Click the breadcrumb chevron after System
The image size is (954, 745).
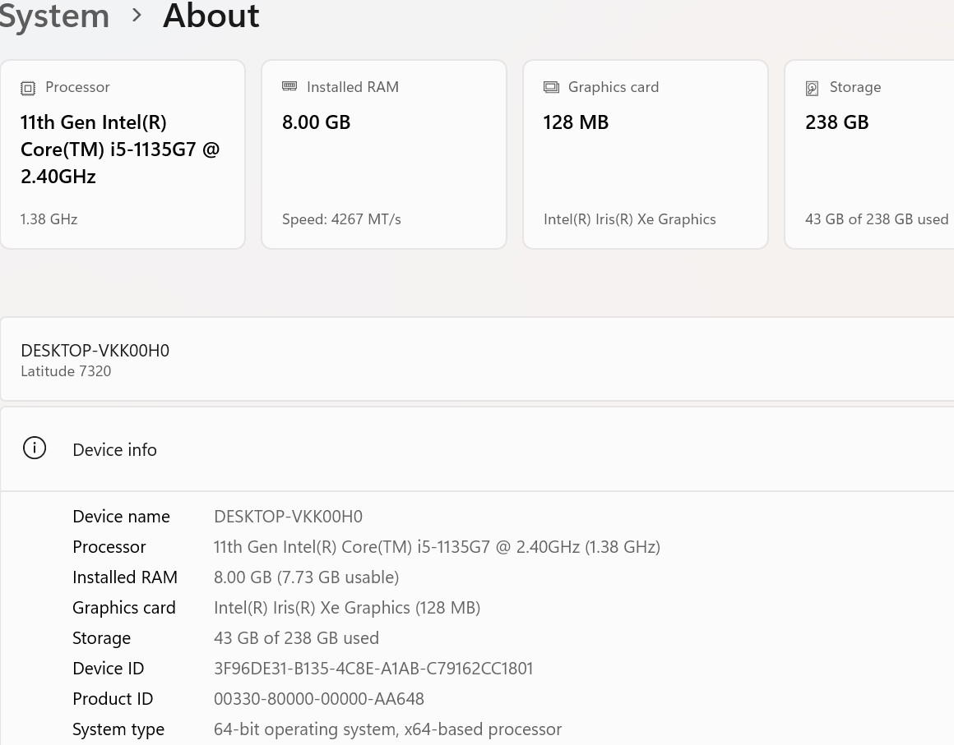pyautogui.click(x=137, y=15)
